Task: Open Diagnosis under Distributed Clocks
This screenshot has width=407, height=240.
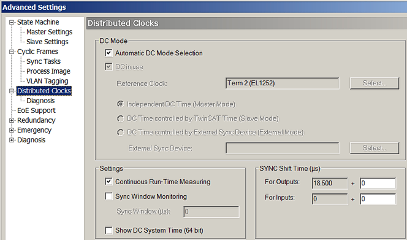Action: (40, 101)
